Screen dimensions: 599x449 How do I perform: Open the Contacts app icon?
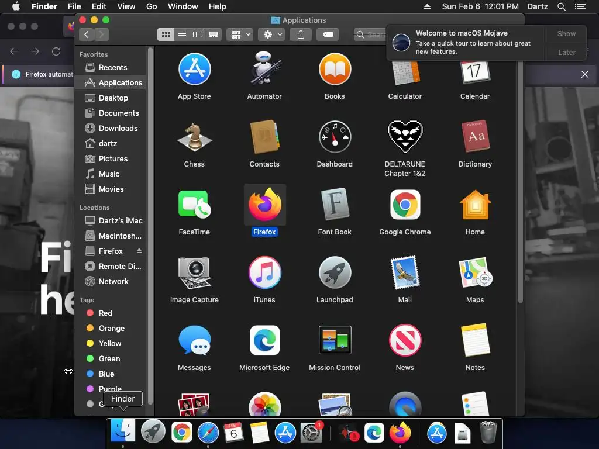[x=264, y=137]
